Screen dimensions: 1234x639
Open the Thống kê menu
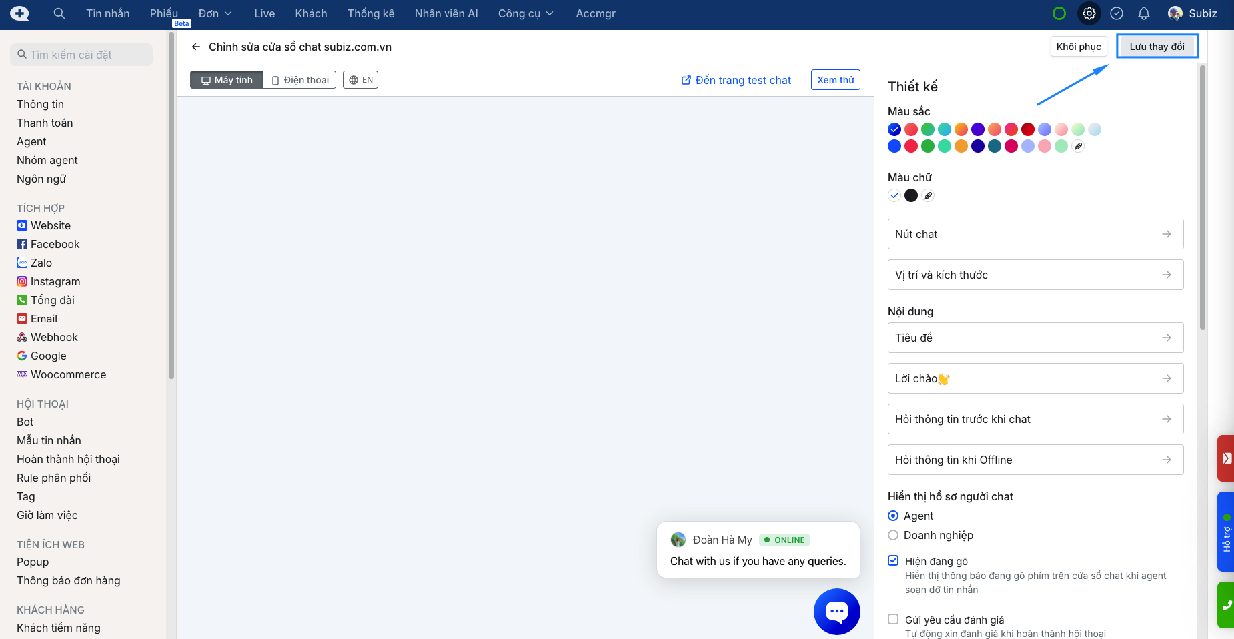(x=370, y=13)
